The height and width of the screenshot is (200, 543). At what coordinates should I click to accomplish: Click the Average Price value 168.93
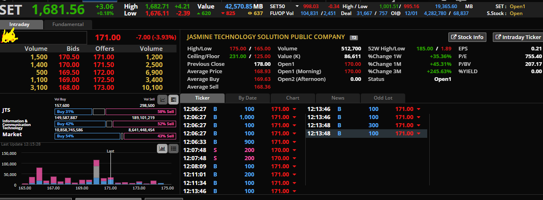pyautogui.click(x=263, y=72)
